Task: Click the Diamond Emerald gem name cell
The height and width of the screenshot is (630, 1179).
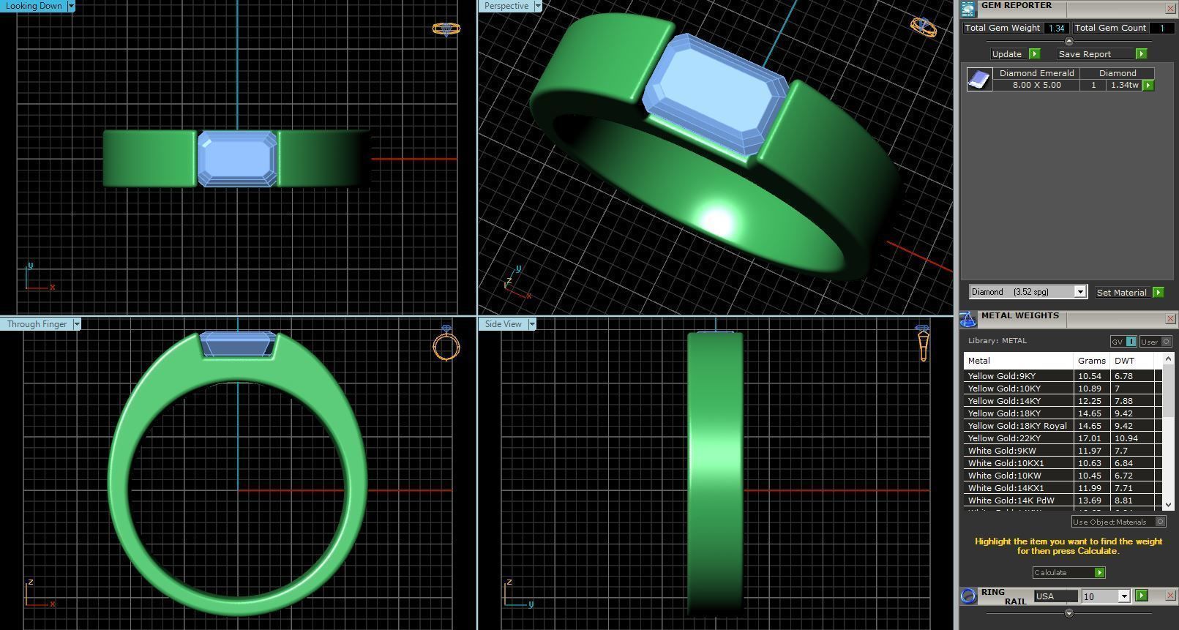Action: (x=1036, y=73)
